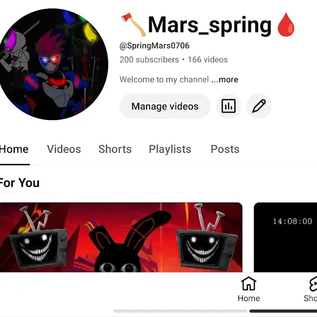The image size is (317, 317).
Task: Open the black 14:08:00 timer video thumbnail
Action: point(285,237)
